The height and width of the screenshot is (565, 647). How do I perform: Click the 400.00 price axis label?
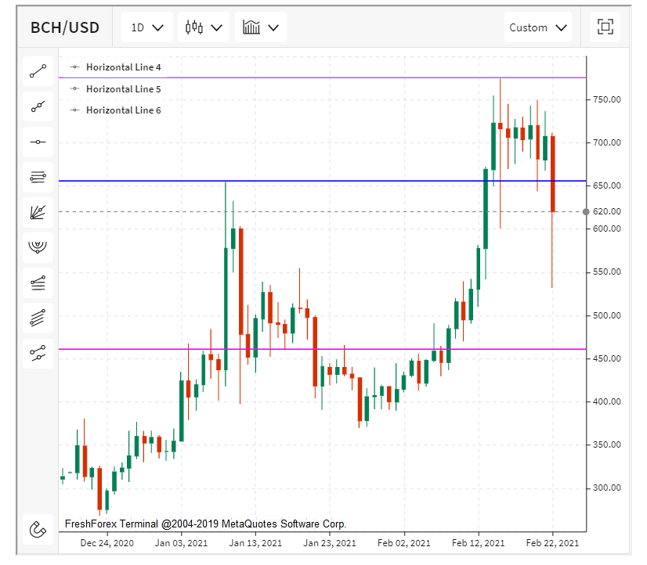[606, 401]
